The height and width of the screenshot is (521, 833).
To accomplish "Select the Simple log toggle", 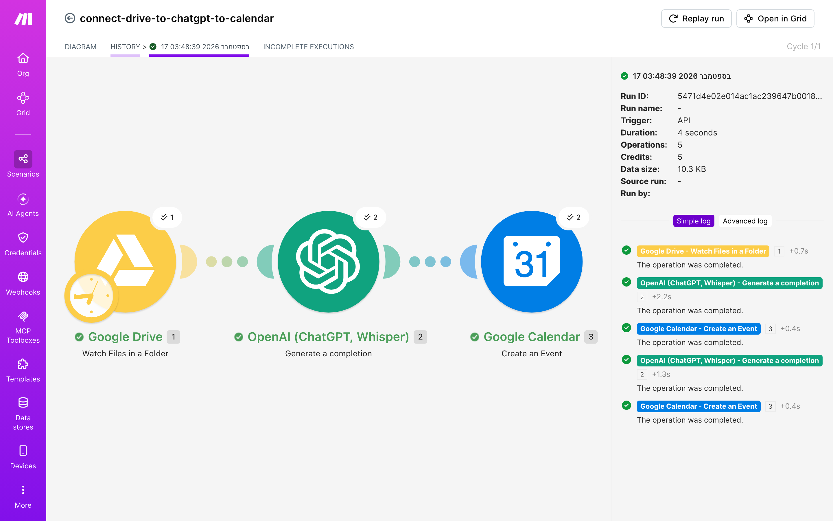I will click(x=694, y=221).
